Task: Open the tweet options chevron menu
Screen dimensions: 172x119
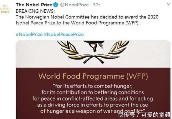Action: pos(169,4)
